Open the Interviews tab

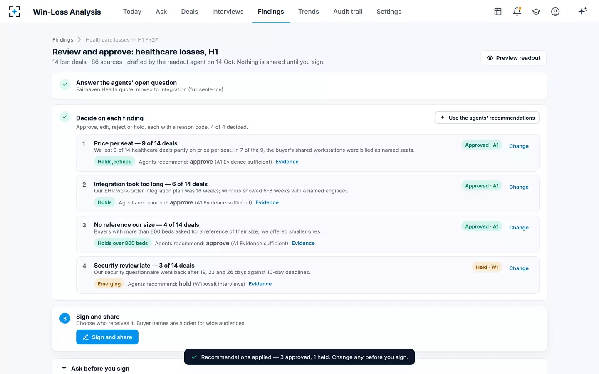click(228, 12)
